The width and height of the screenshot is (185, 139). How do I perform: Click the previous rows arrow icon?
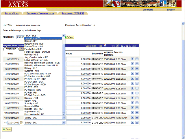[x=117, y=46]
